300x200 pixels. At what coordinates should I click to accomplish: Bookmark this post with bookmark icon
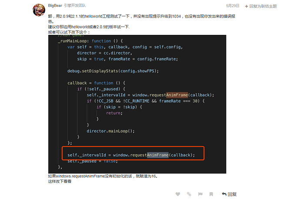click(x=211, y=194)
